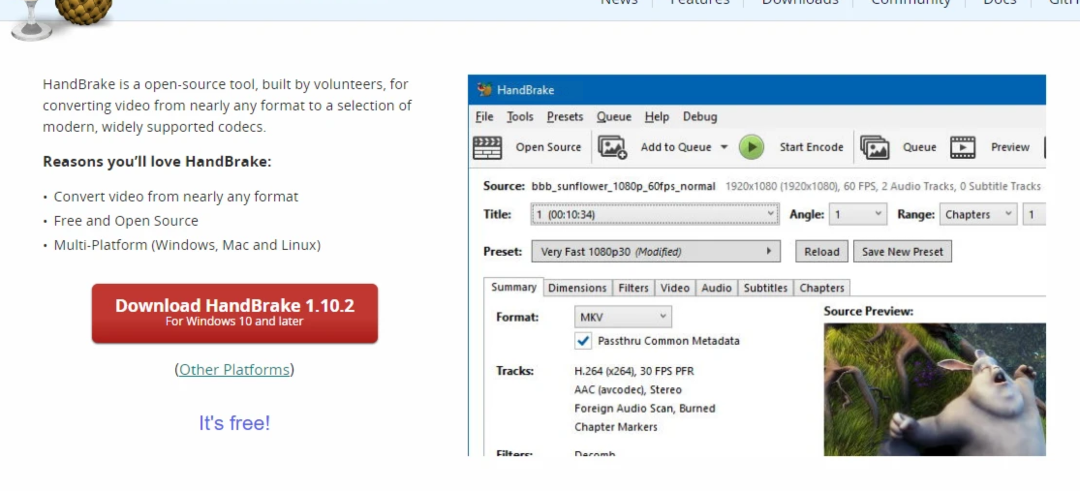Click the Preview film-frame icon
Screen dimensions: 1080x491
click(963, 147)
